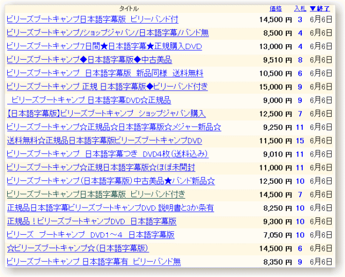This screenshot has width=345, height=277.
Task: Open listing ◆日本語字幕版◆中古美品
Action: (x=89, y=60)
